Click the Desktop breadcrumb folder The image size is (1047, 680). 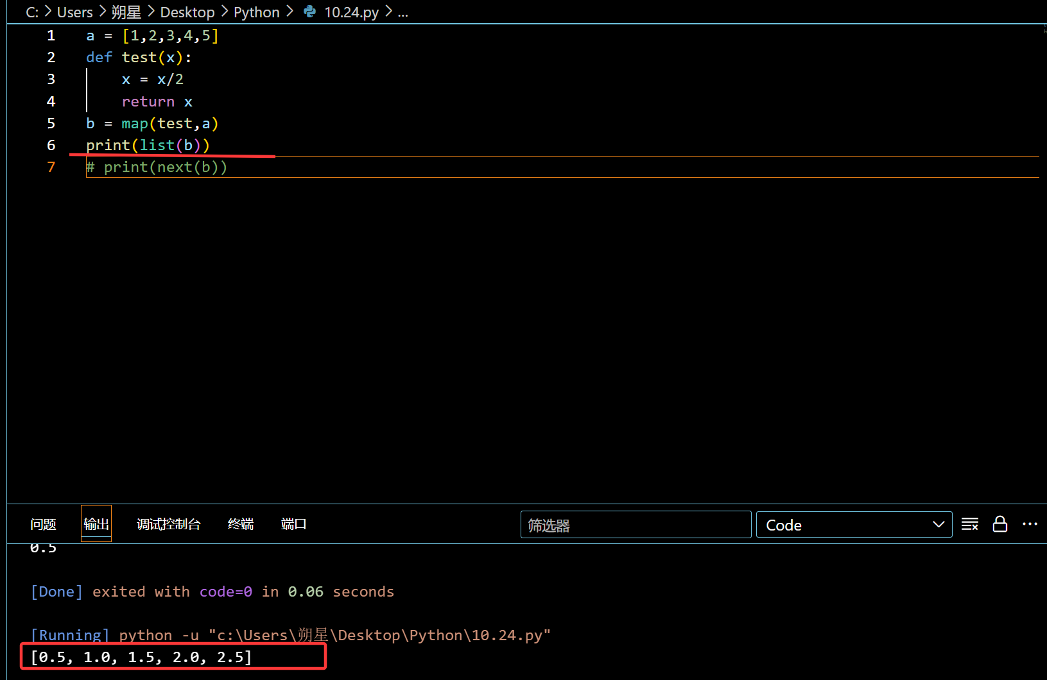pyautogui.click(x=187, y=12)
